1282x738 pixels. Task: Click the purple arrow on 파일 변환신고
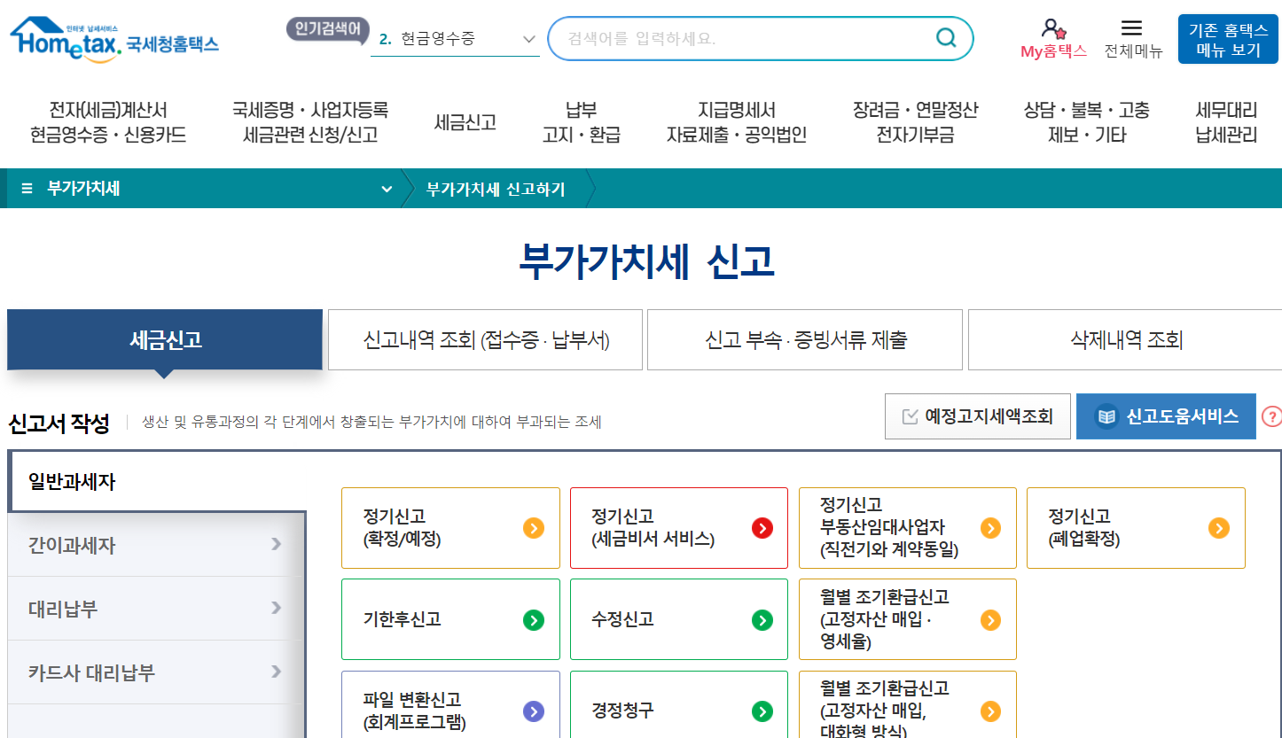coord(533,710)
